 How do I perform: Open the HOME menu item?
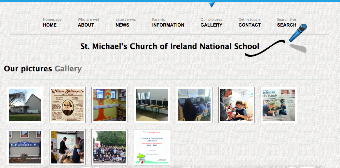(x=50, y=25)
